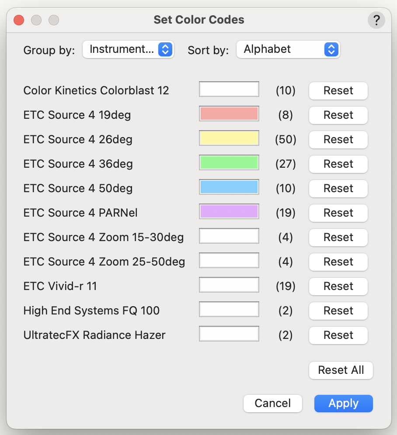Reset ETC Source 4 PARNel color code

tap(338, 213)
